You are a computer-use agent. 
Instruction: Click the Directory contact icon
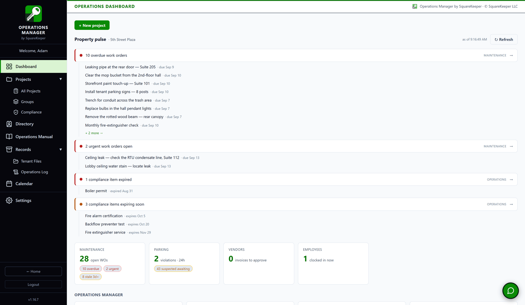click(9, 124)
